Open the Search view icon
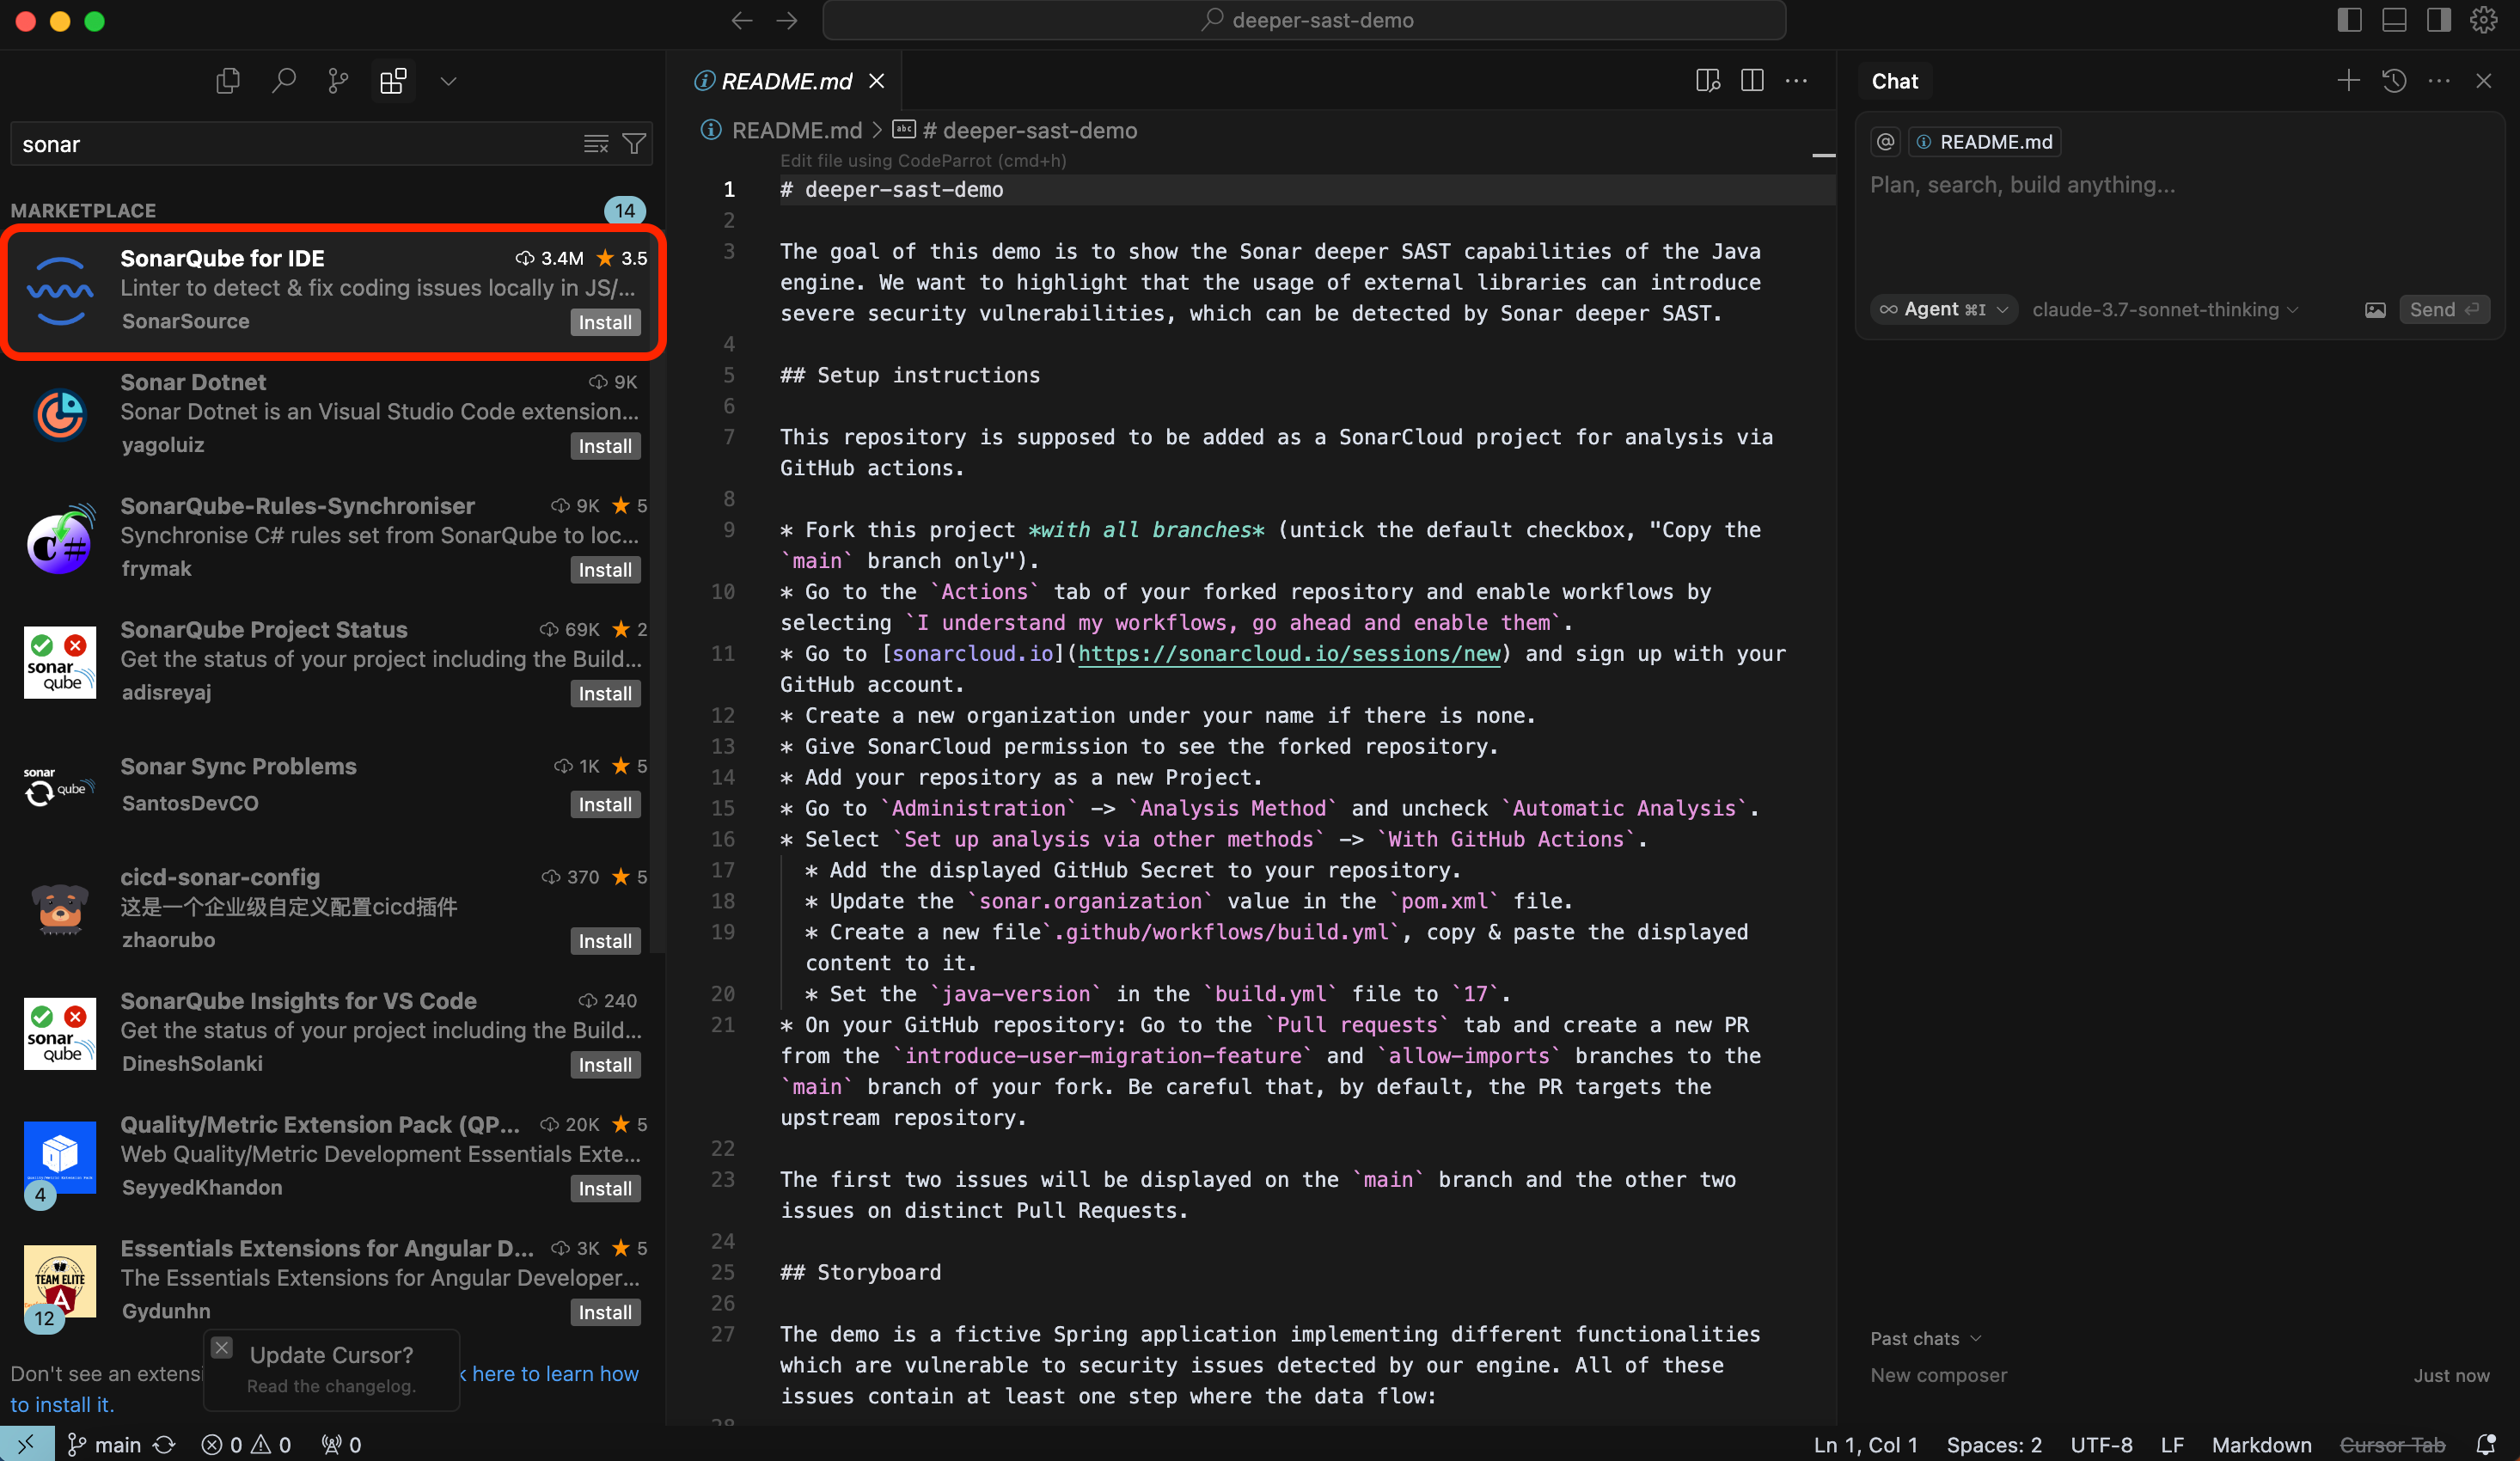 coord(283,81)
